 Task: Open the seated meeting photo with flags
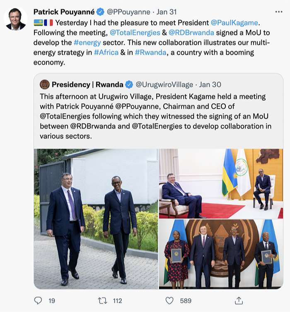(221, 183)
